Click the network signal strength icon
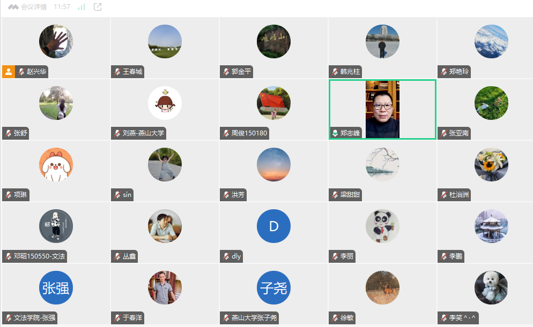 coord(82,7)
